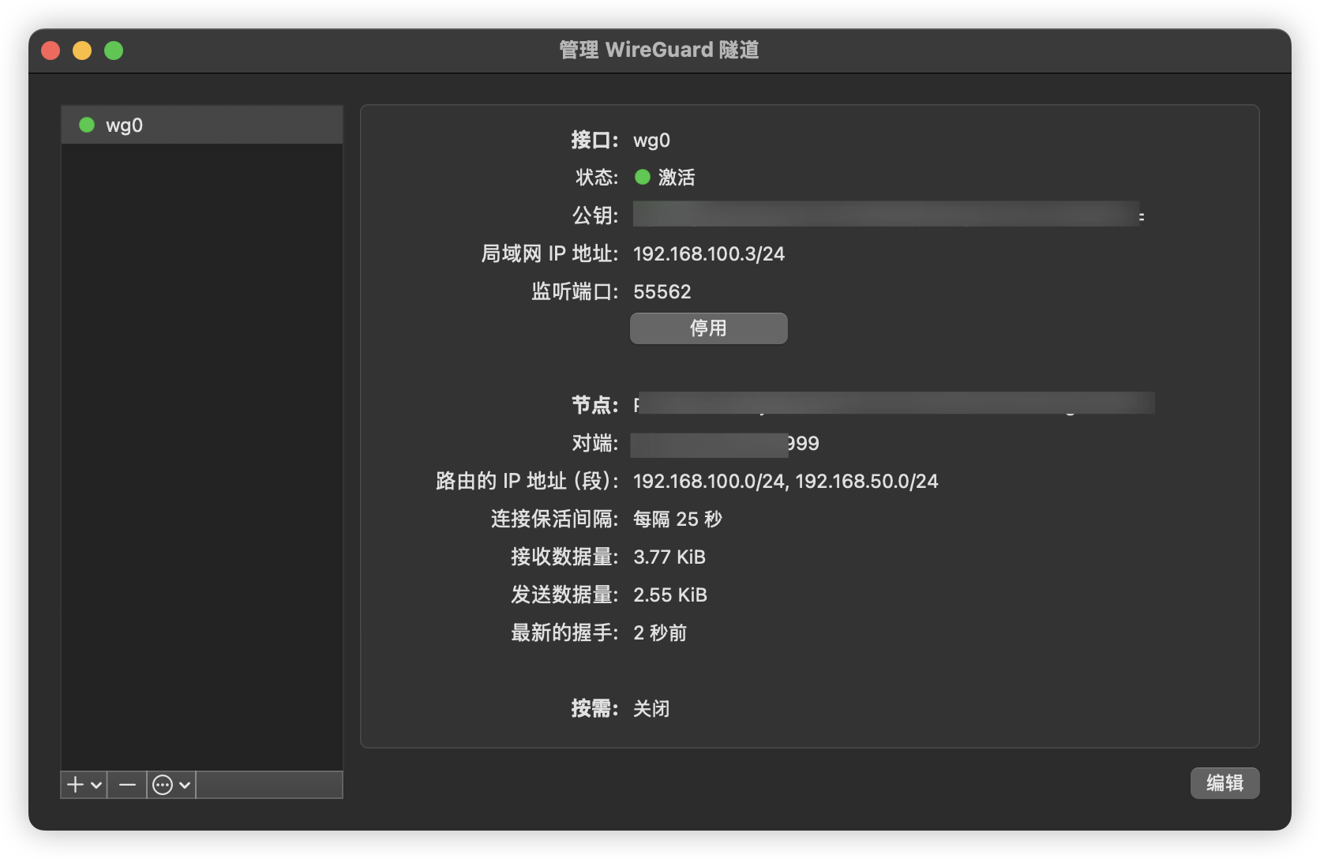Minimize the window using the yellow button
Viewport: 1320px width, 859px height.
82,51
